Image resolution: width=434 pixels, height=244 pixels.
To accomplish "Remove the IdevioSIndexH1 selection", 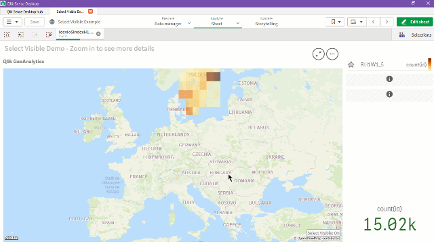I will coord(98,34).
